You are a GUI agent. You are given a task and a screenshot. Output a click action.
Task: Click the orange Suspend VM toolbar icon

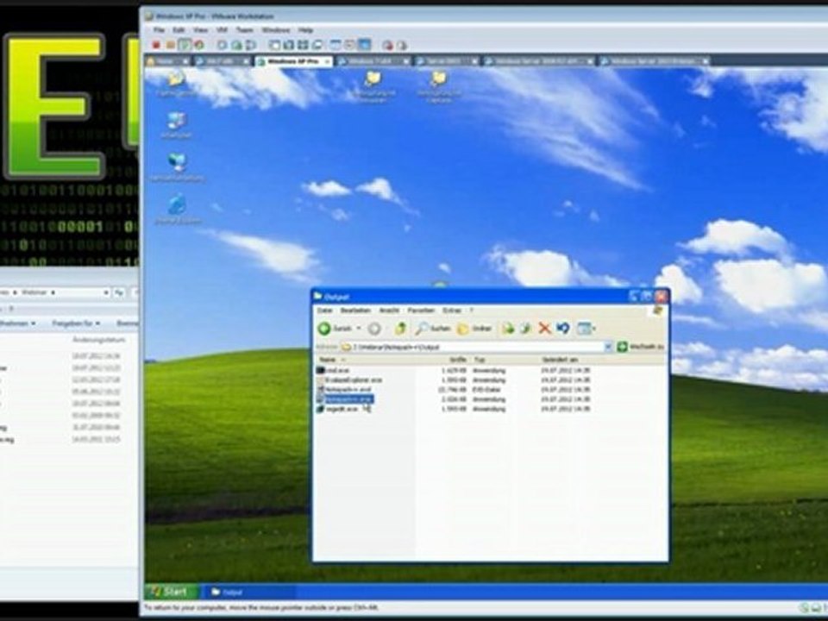pos(171,46)
